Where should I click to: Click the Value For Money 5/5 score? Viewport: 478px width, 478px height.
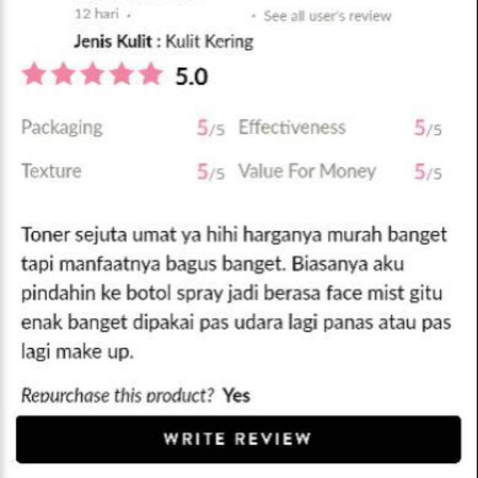click(x=428, y=172)
